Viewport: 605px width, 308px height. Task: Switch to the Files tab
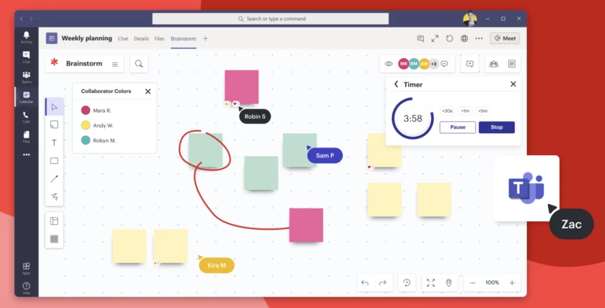(x=160, y=38)
